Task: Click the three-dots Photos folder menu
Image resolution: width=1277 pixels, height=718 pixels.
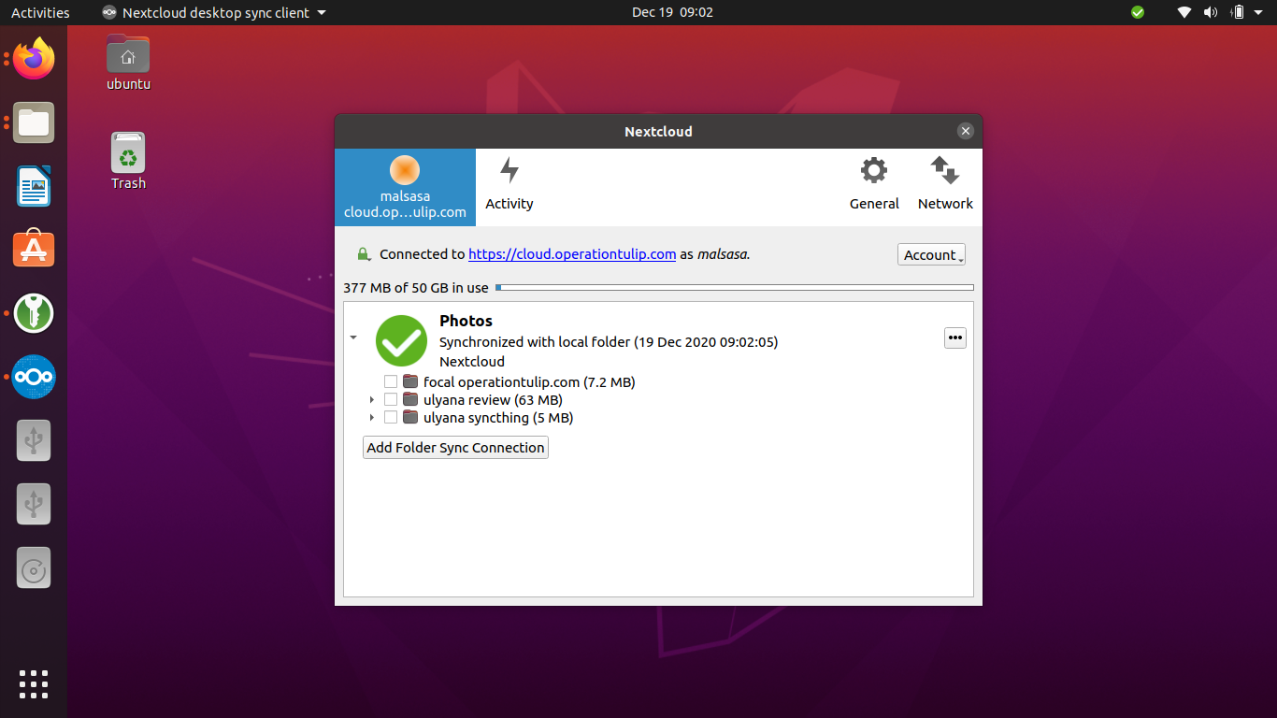Action: pos(954,337)
